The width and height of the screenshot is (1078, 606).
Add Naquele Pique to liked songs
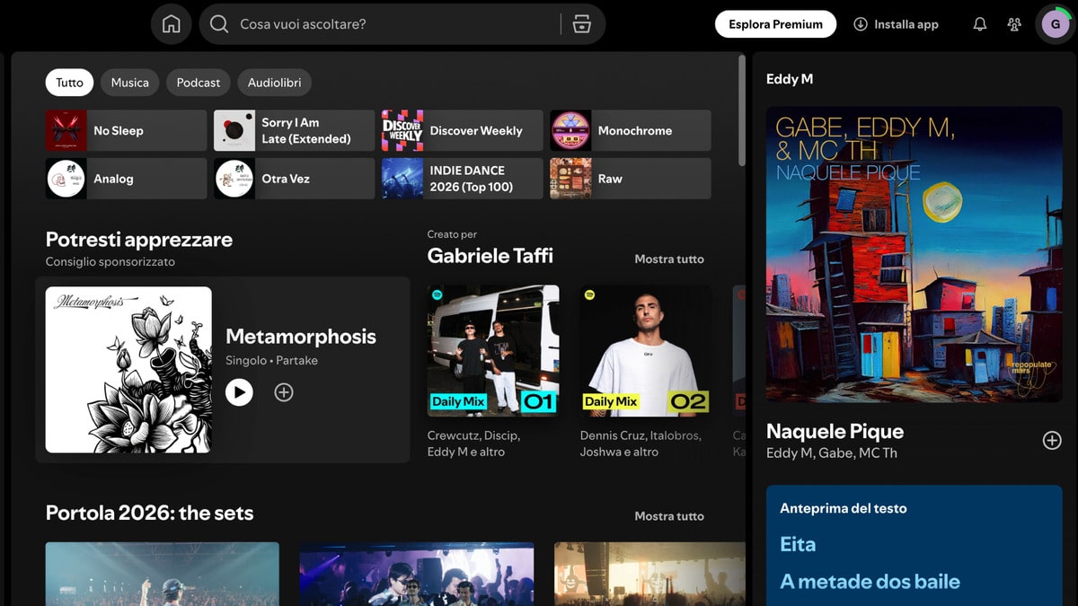point(1052,440)
